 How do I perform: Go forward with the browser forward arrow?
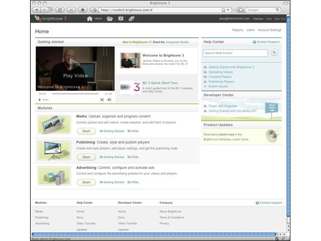pyautogui.click(x=44, y=10)
